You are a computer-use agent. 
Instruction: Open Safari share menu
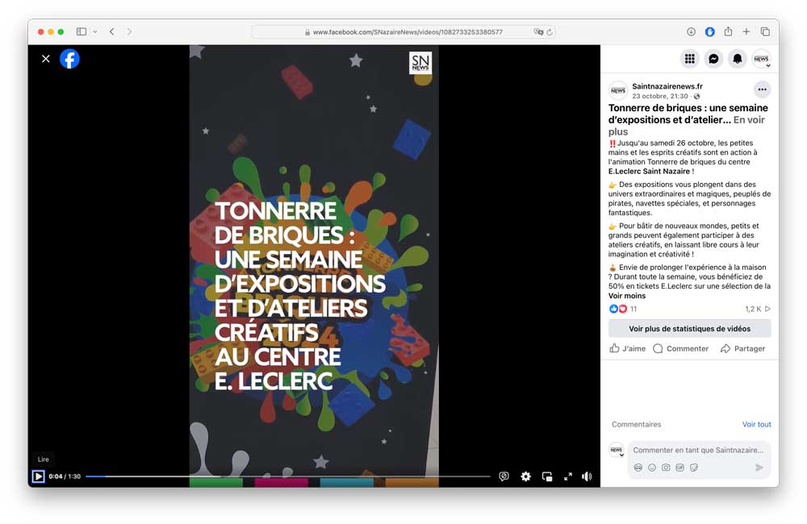(728, 31)
